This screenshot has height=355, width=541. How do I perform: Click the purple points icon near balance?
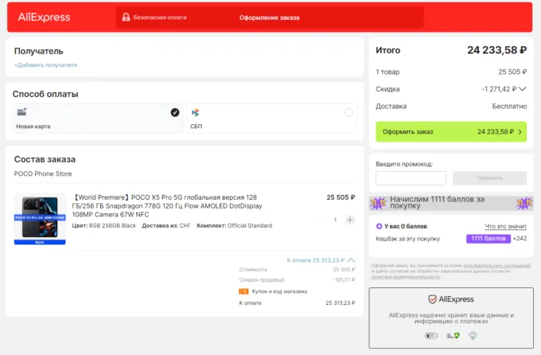click(379, 226)
